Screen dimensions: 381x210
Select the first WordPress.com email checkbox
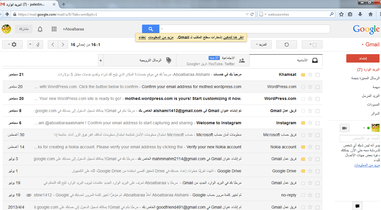[x=317, y=87]
